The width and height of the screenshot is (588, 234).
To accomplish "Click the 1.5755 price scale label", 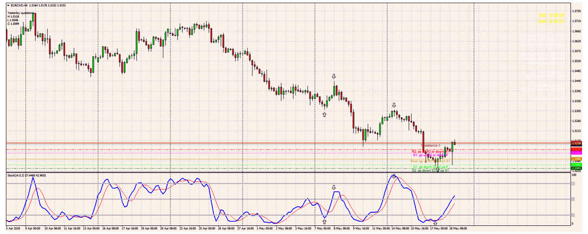I will 577,11.
